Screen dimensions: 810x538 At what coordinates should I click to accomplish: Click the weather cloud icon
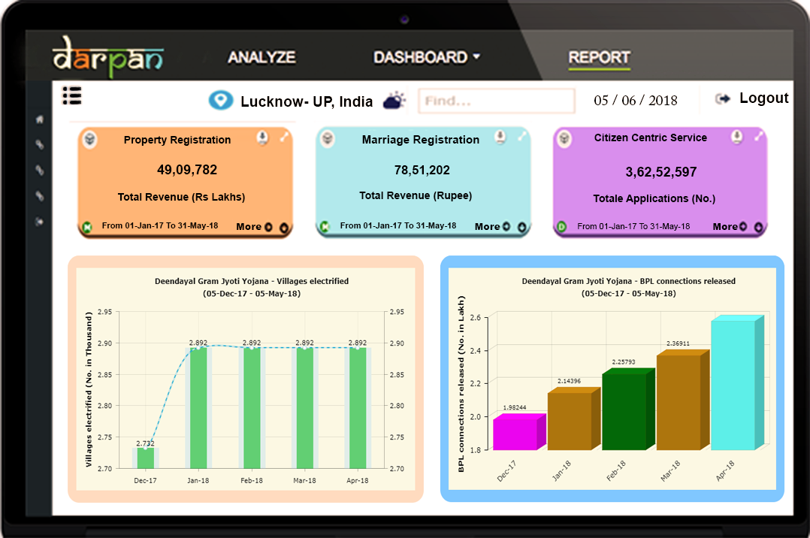tap(394, 101)
